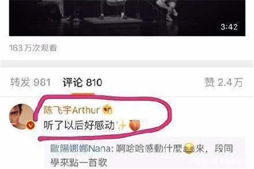The width and height of the screenshot is (254, 169).
Task: Open 陈飞宇Arthur's profile via username
Action: [x=72, y=110]
